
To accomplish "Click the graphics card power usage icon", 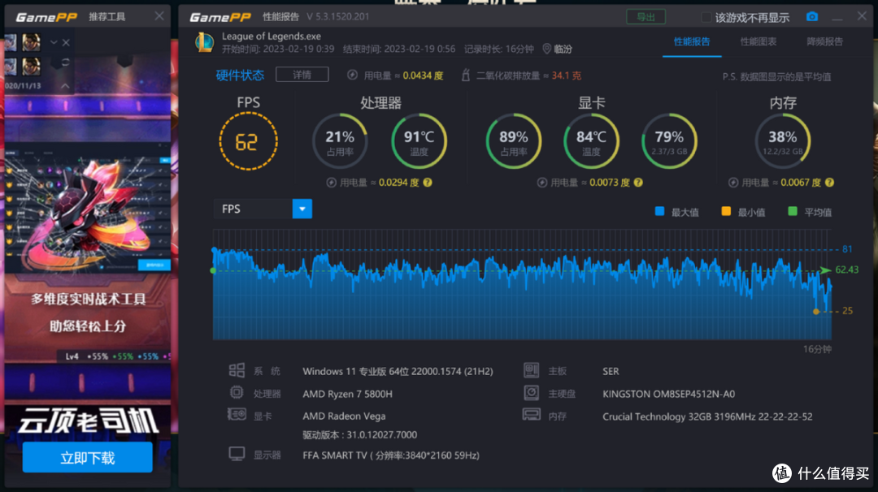I will point(542,182).
